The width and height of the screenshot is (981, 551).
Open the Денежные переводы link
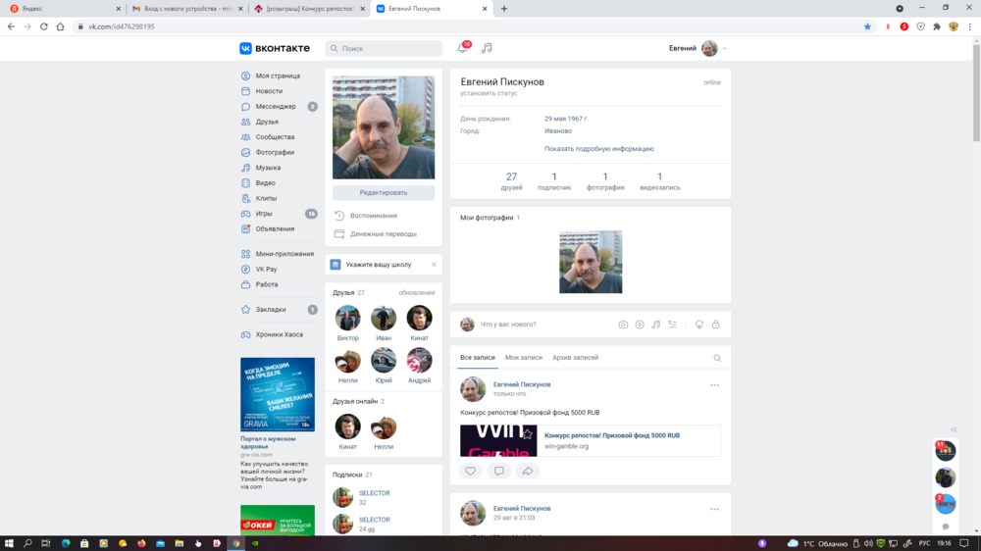pyautogui.click(x=383, y=234)
